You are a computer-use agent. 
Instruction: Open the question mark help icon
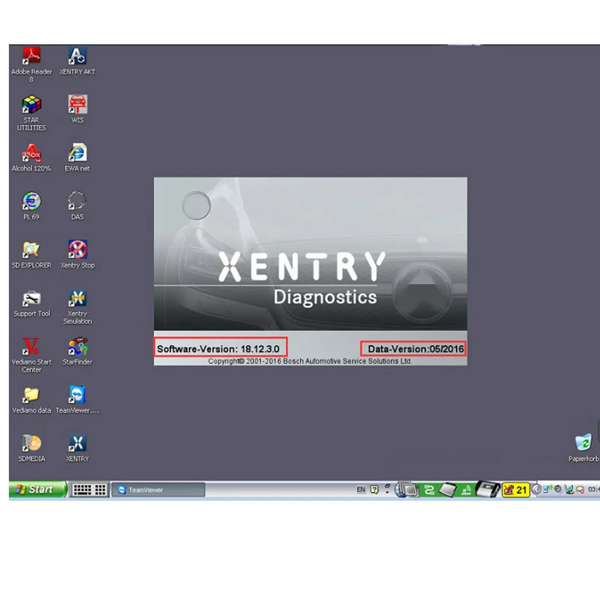click(375, 489)
